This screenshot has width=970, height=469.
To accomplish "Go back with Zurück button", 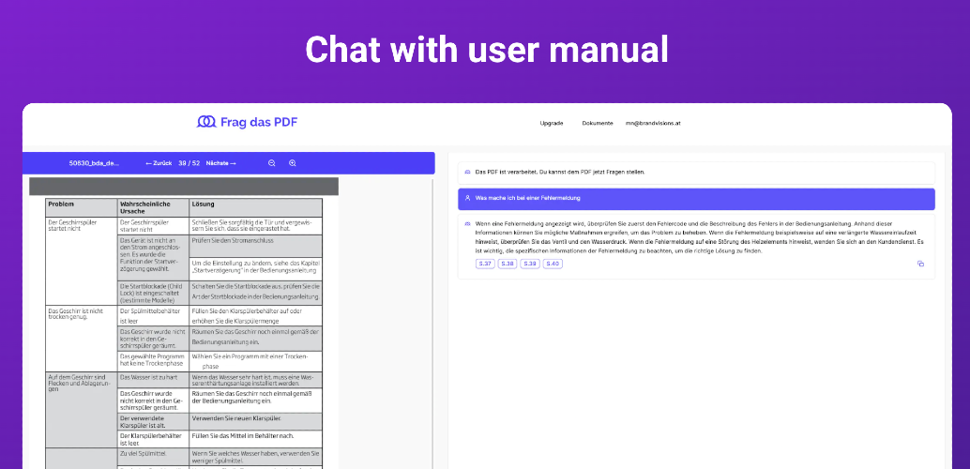I will click(x=159, y=163).
